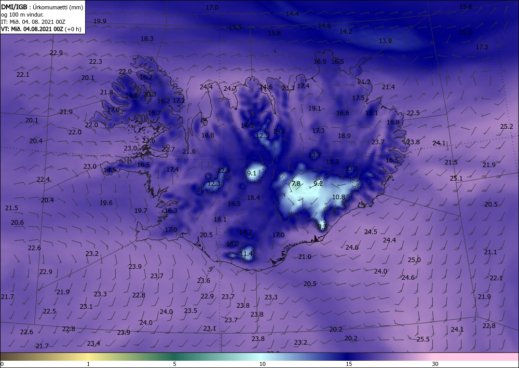519x368 pixels.
Task: Click the 9.2 value on the map
Action: pyautogui.click(x=318, y=183)
